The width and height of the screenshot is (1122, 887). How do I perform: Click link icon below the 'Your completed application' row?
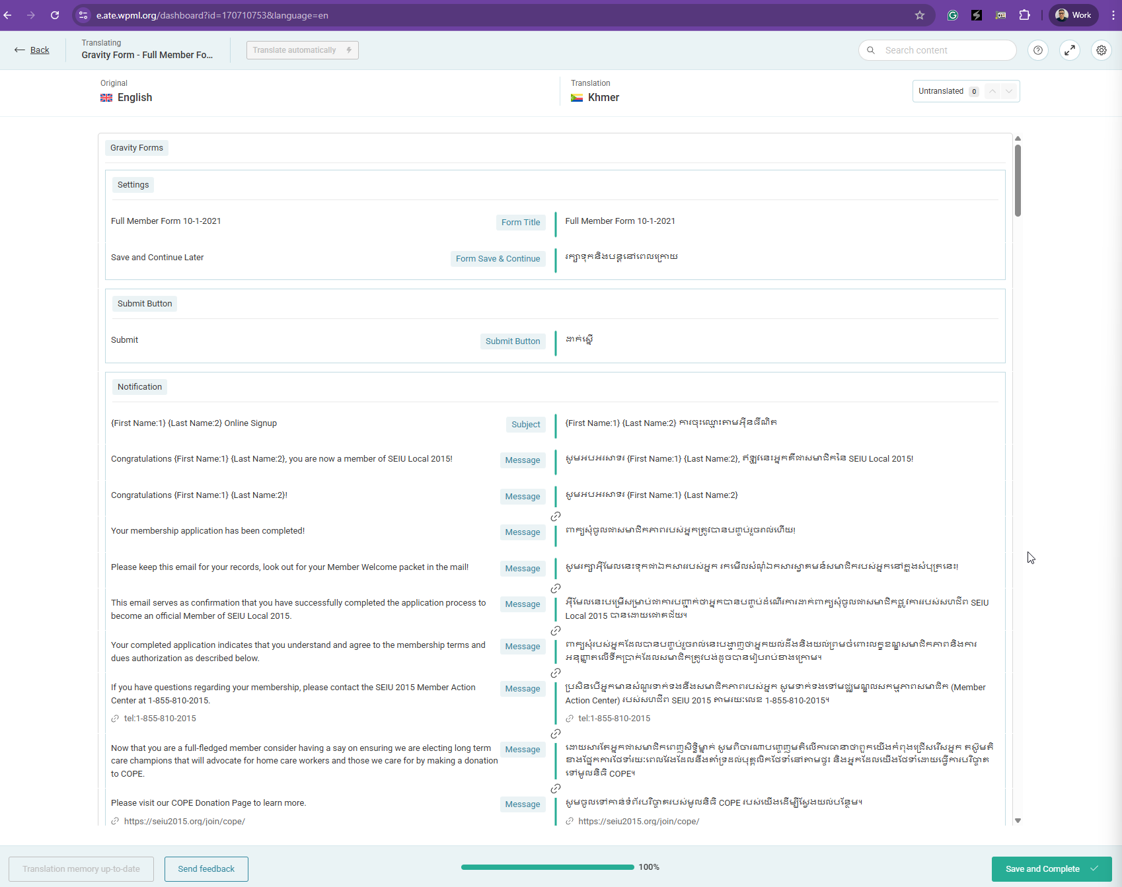556,673
